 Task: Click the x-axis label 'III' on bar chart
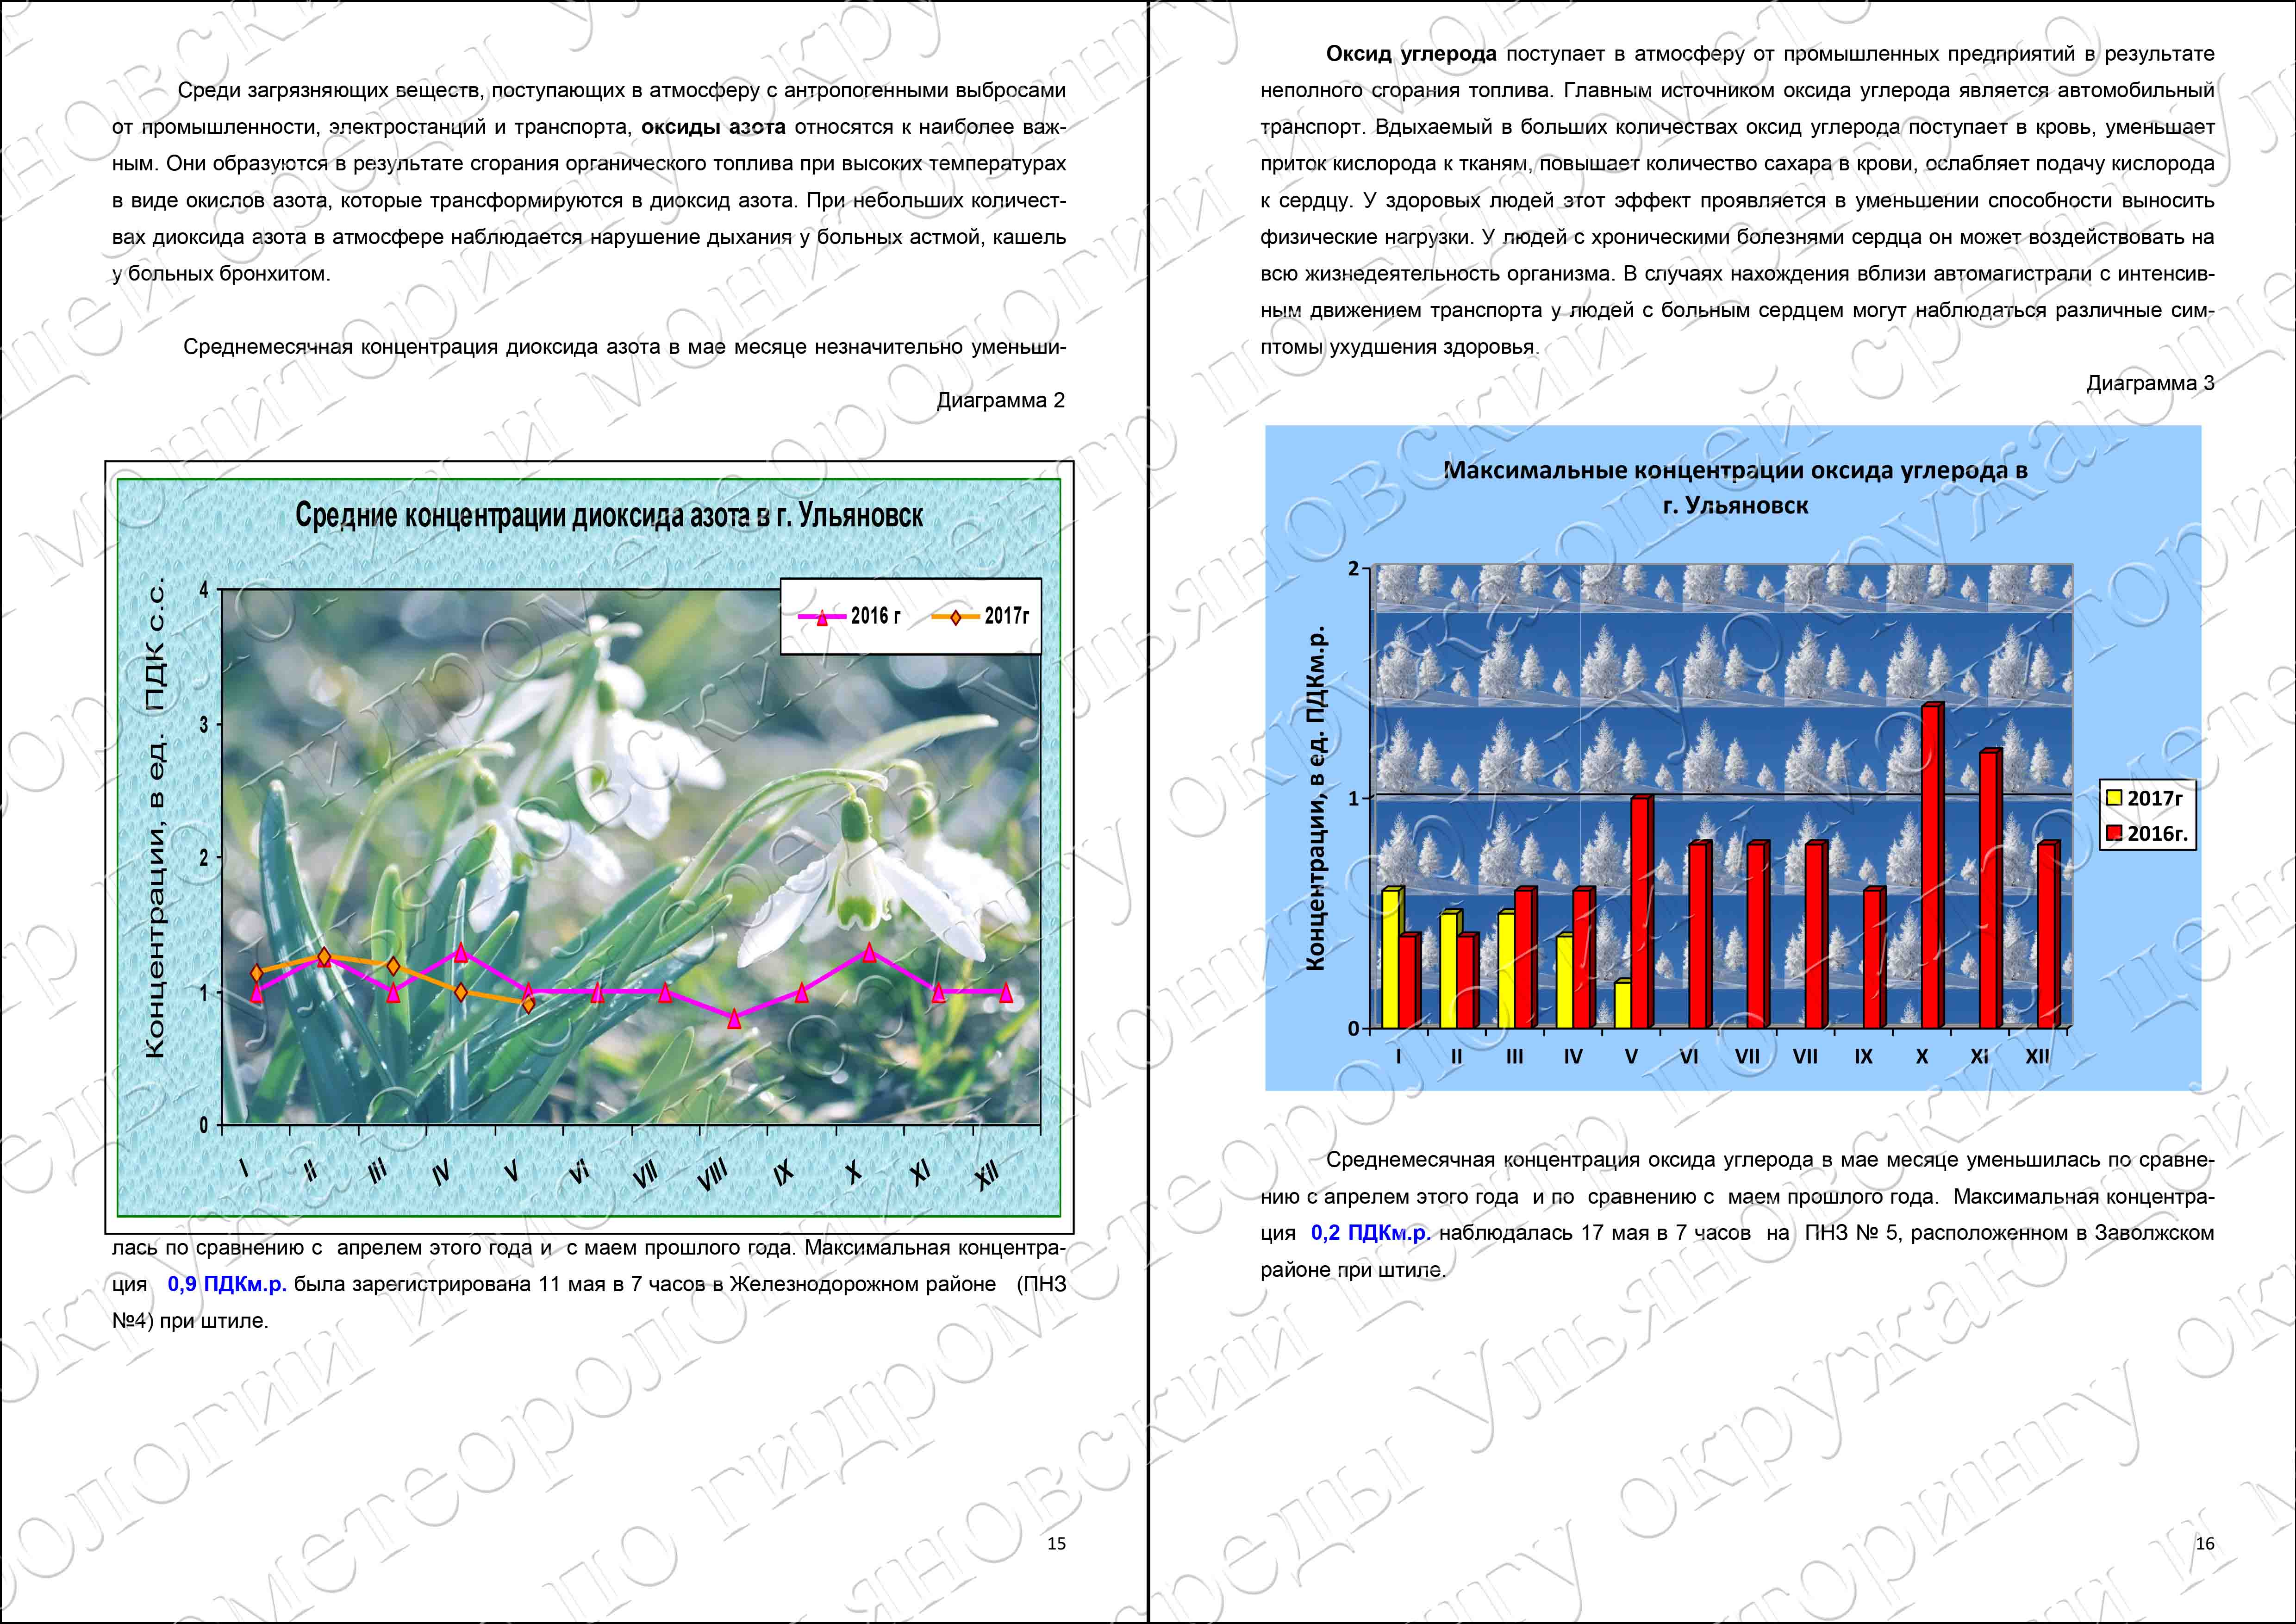[x=1515, y=1057]
